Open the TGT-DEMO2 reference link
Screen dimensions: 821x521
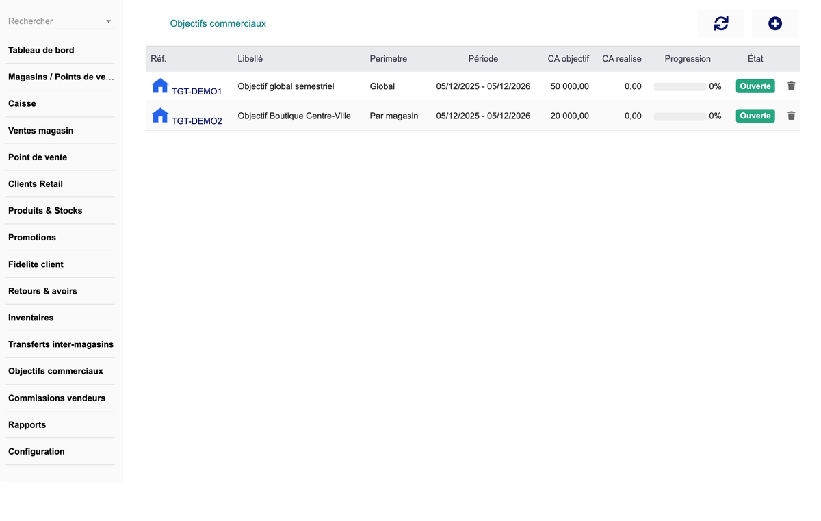[x=196, y=120]
